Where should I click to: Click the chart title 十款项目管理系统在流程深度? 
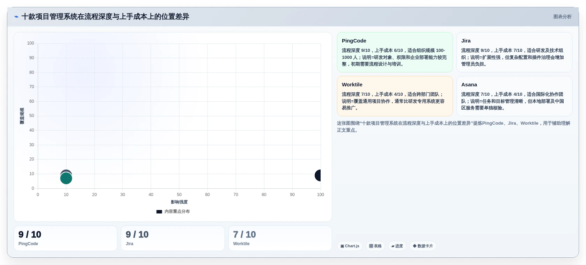click(105, 17)
